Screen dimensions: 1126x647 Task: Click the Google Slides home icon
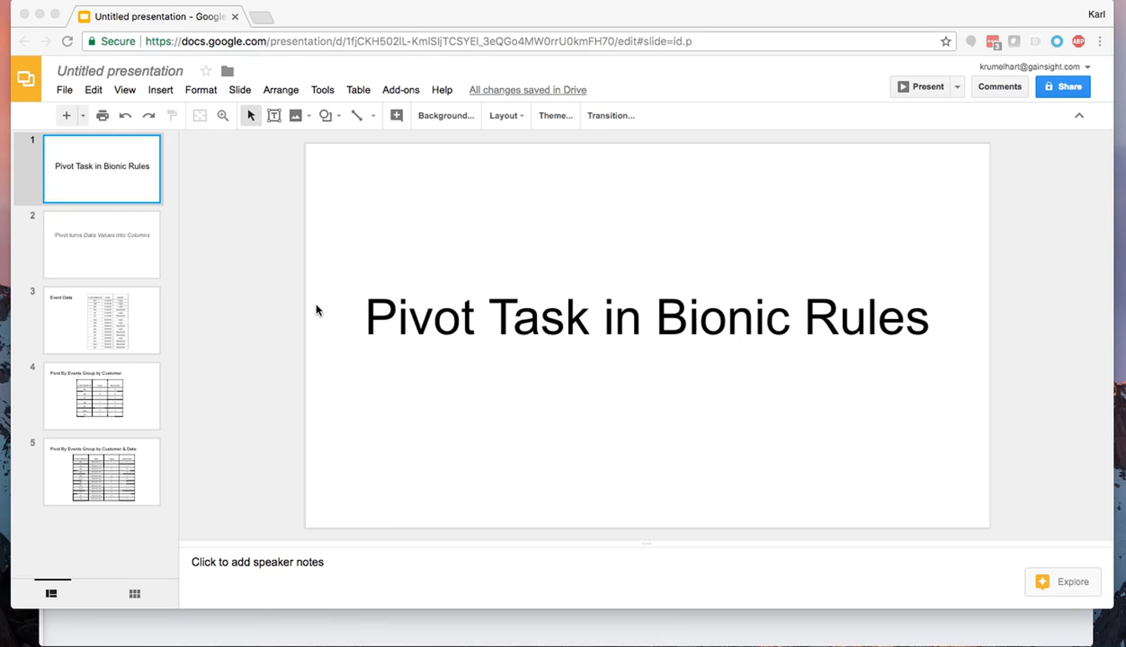[26, 78]
